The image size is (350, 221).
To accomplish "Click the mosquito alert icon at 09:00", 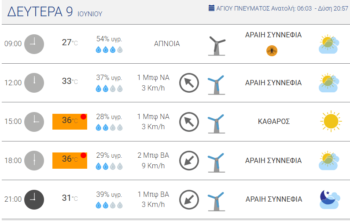I will click(272, 51).
